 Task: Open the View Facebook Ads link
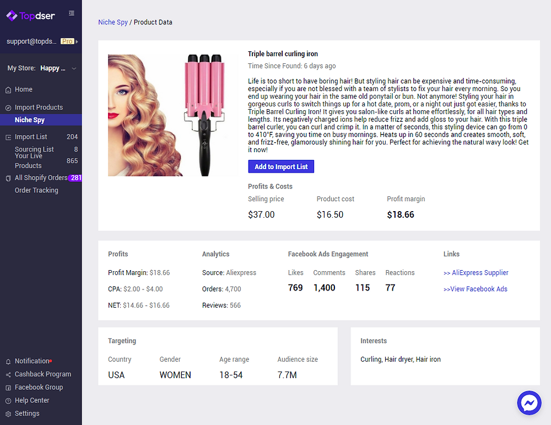tap(476, 289)
